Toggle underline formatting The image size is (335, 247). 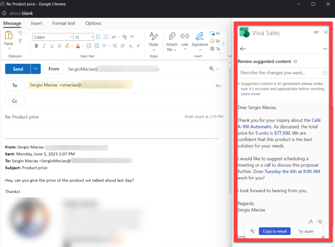(x=51, y=46)
